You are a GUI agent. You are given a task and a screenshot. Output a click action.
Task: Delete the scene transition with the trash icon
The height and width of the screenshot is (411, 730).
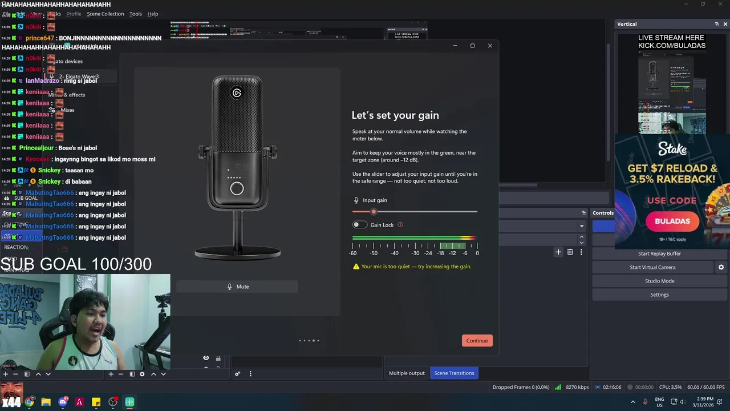point(570,252)
